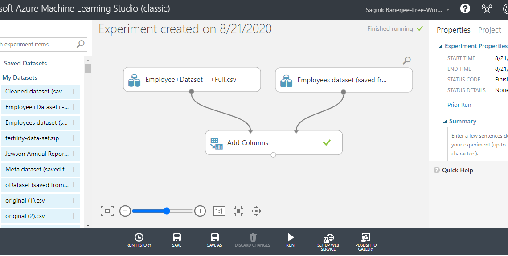The image size is (508, 256).
Task: Reset canvas zoom to 1:1 actual size
Action: pos(219,211)
